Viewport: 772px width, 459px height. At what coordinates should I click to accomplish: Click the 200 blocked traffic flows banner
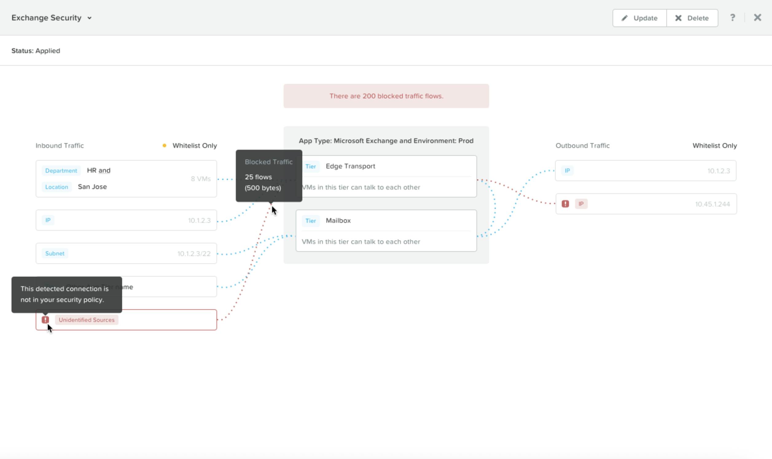(x=386, y=96)
